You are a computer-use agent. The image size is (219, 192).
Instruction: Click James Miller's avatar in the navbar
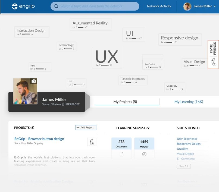click(x=187, y=6)
